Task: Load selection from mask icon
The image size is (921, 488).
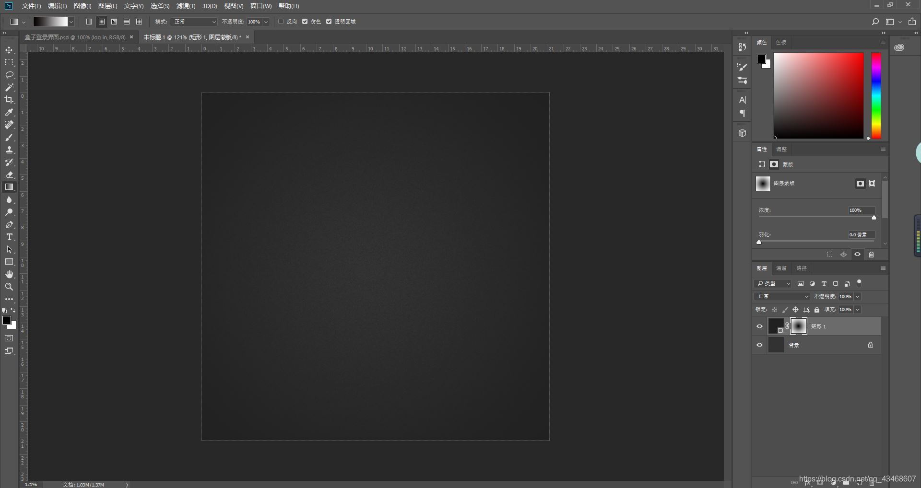Action: [830, 255]
